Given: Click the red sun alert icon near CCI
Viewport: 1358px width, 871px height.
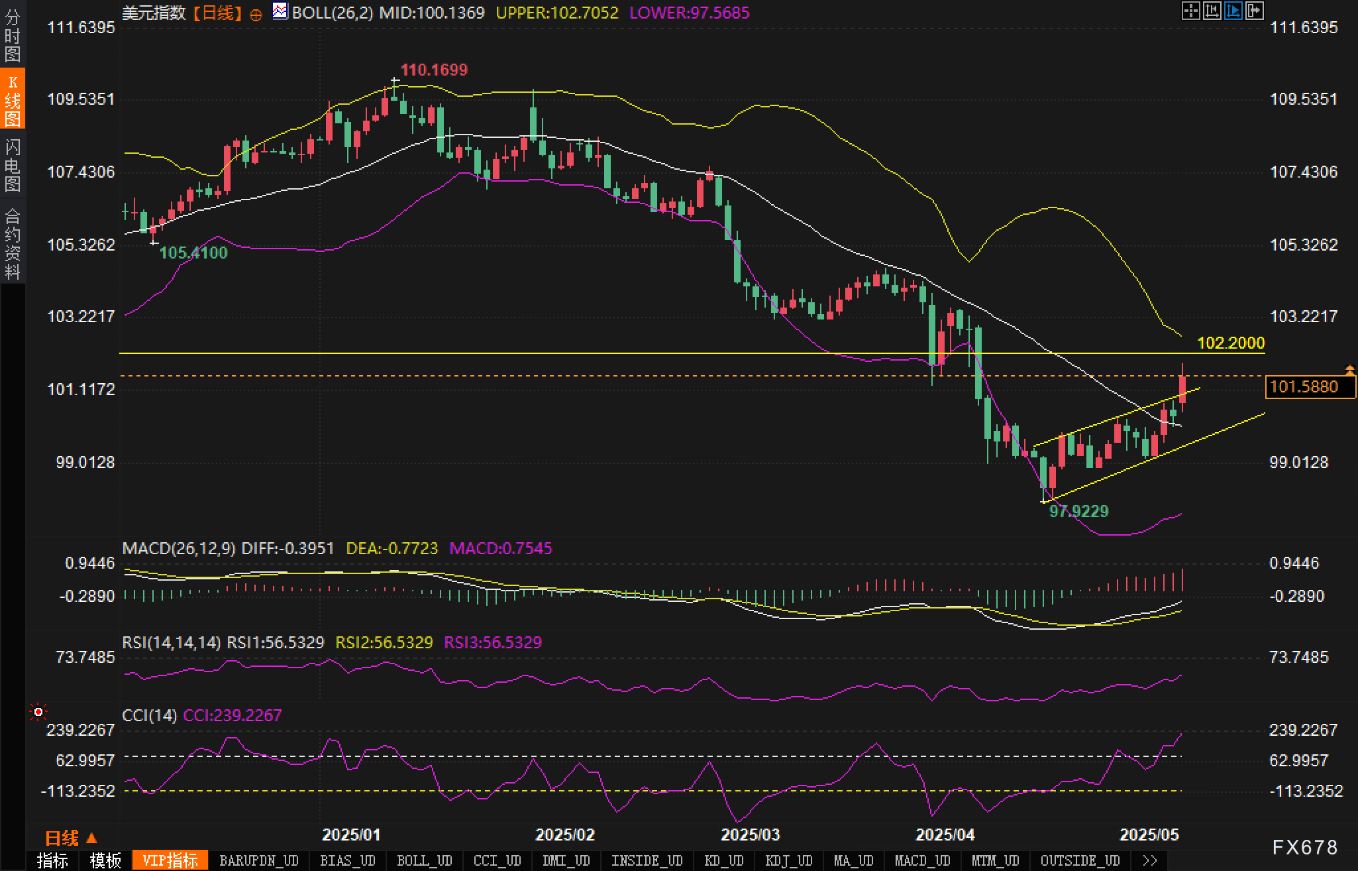Looking at the screenshot, I should click(38, 712).
